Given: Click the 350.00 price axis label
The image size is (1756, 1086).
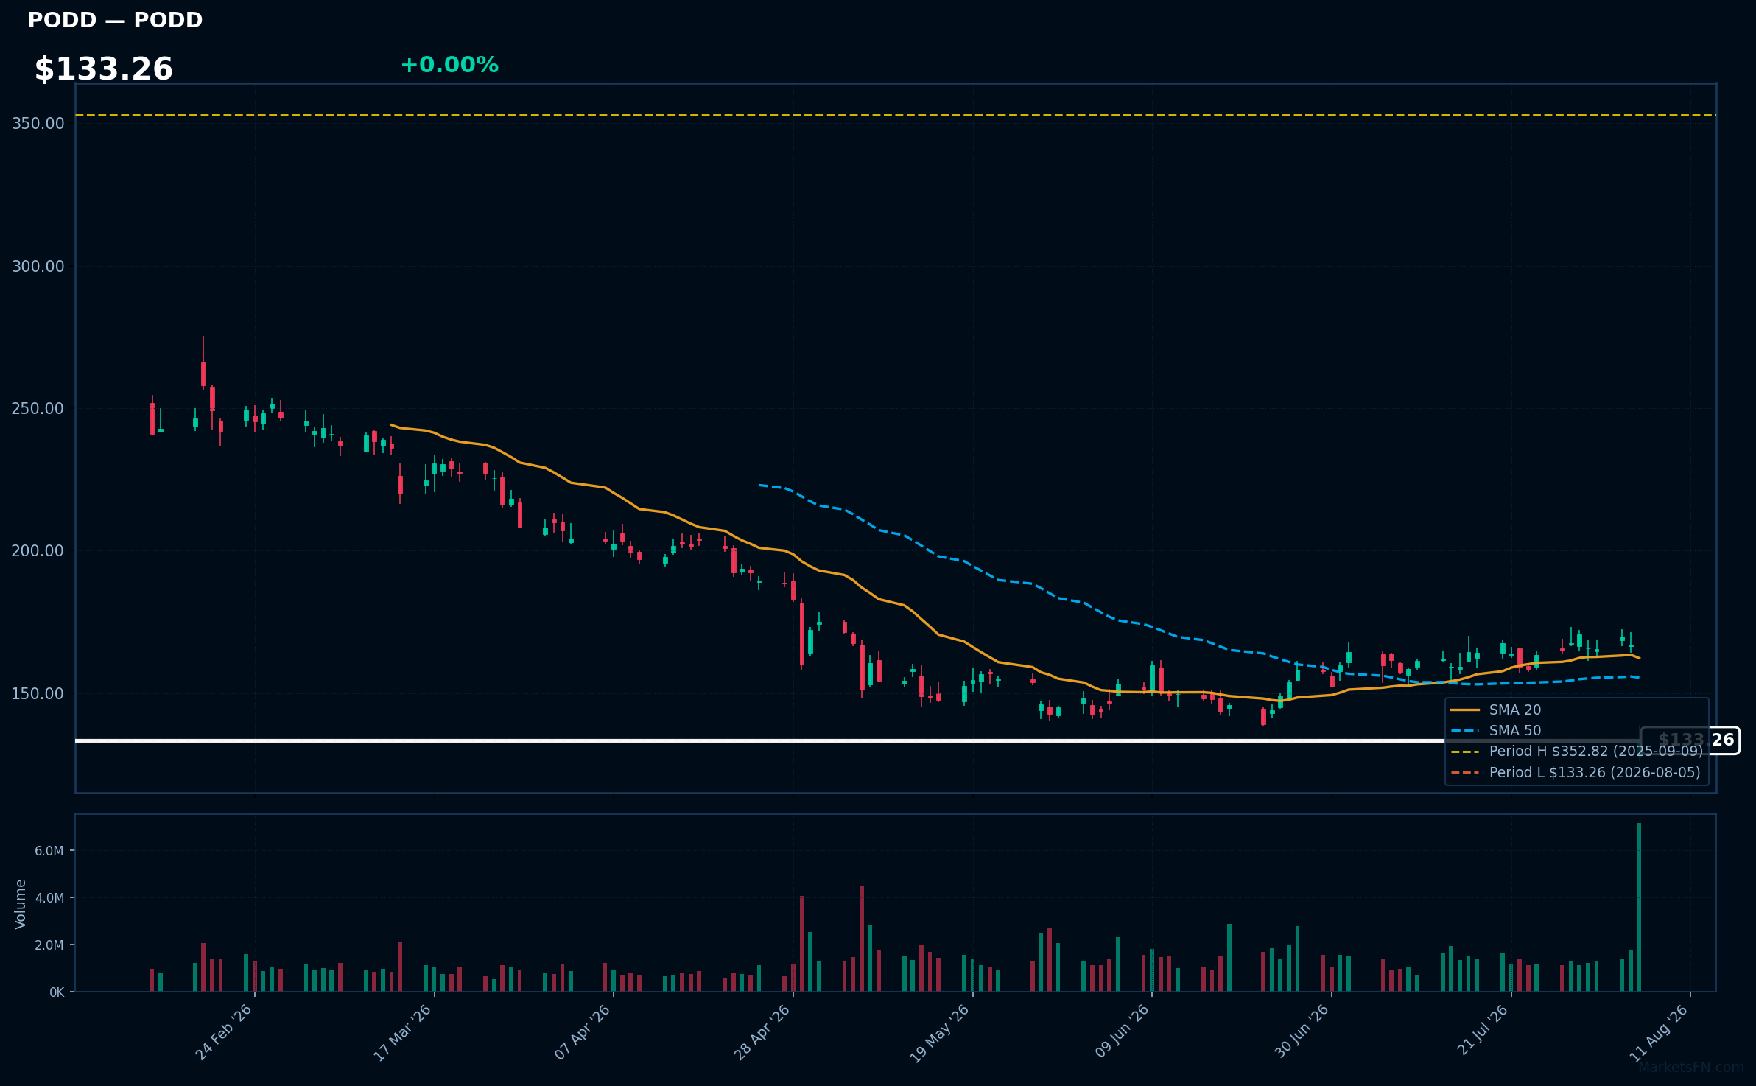Looking at the screenshot, I should click(38, 124).
